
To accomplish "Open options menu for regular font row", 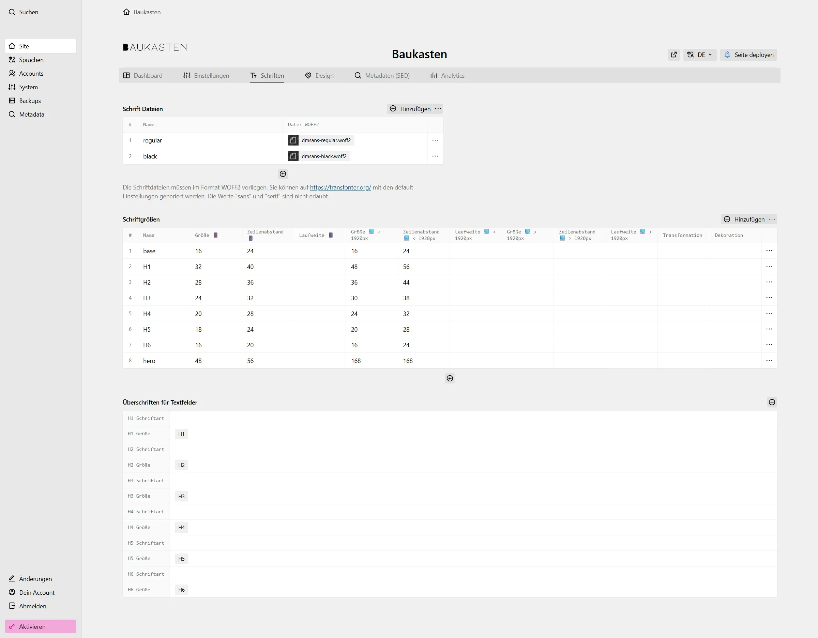I will 435,140.
